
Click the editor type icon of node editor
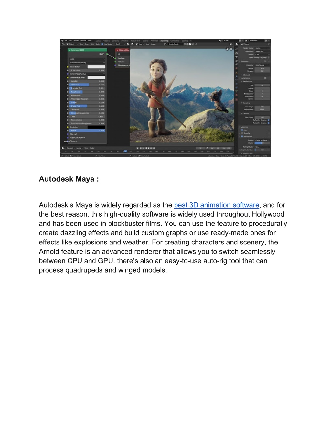63,44
